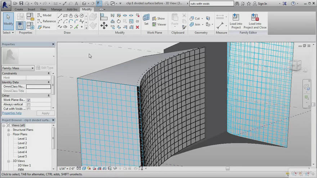Choose the Circle draw tool
The image size is (317, 178).
pyautogui.click(x=82, y=16)
